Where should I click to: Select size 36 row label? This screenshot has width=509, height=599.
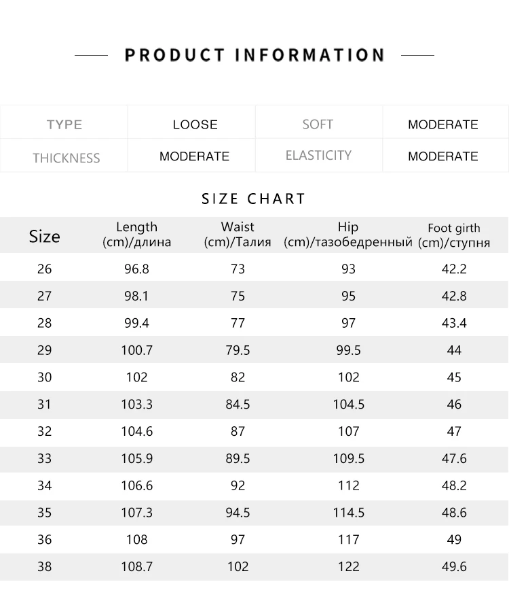click(x=45, y=540)
